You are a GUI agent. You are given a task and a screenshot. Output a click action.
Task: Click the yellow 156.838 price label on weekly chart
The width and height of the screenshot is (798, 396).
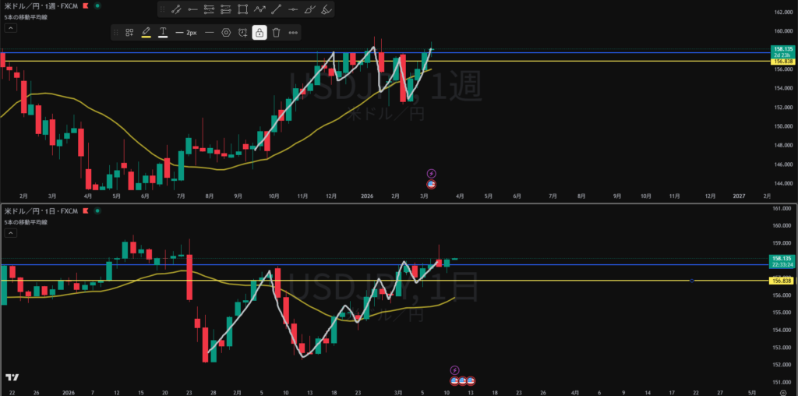tap(781, 62)
